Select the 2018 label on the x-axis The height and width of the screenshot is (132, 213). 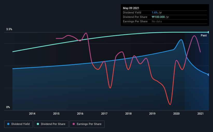pos(128,114)
